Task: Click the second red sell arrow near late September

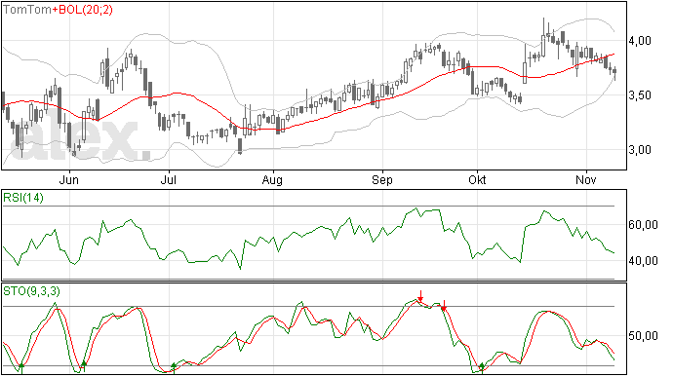Action: click(x=444, y=305)
